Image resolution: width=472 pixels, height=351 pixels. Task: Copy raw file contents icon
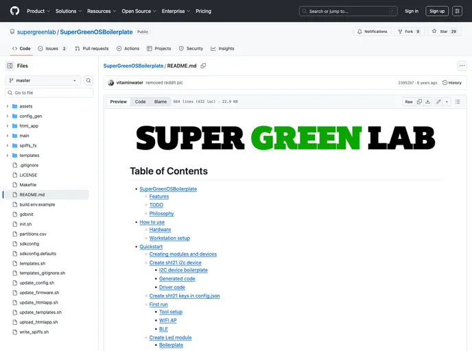click(x=419, y=101)
